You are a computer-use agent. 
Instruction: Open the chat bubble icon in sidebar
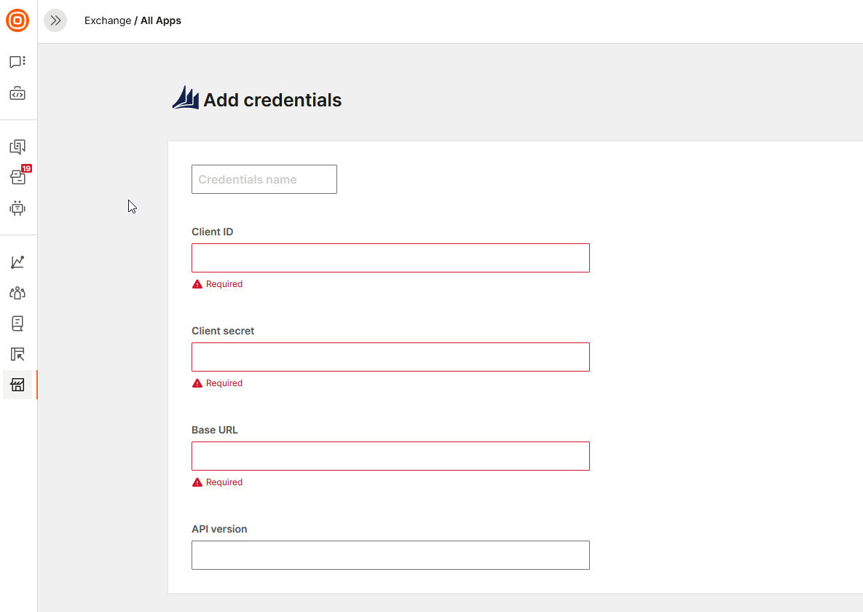[x=17, y=62]
